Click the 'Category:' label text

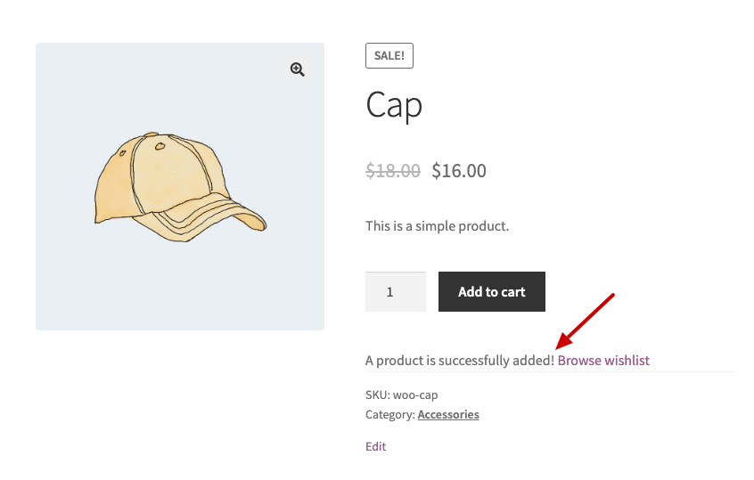point(390,414)
